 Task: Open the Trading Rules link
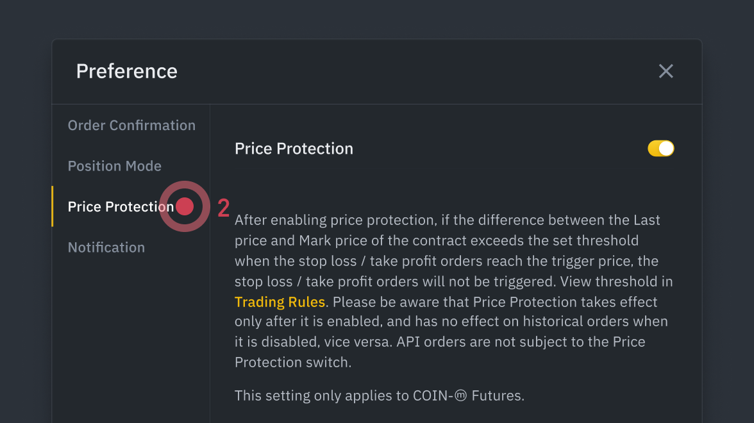[280, 302]
